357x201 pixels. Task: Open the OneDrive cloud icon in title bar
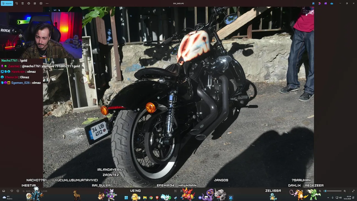(x=332, y=3)
